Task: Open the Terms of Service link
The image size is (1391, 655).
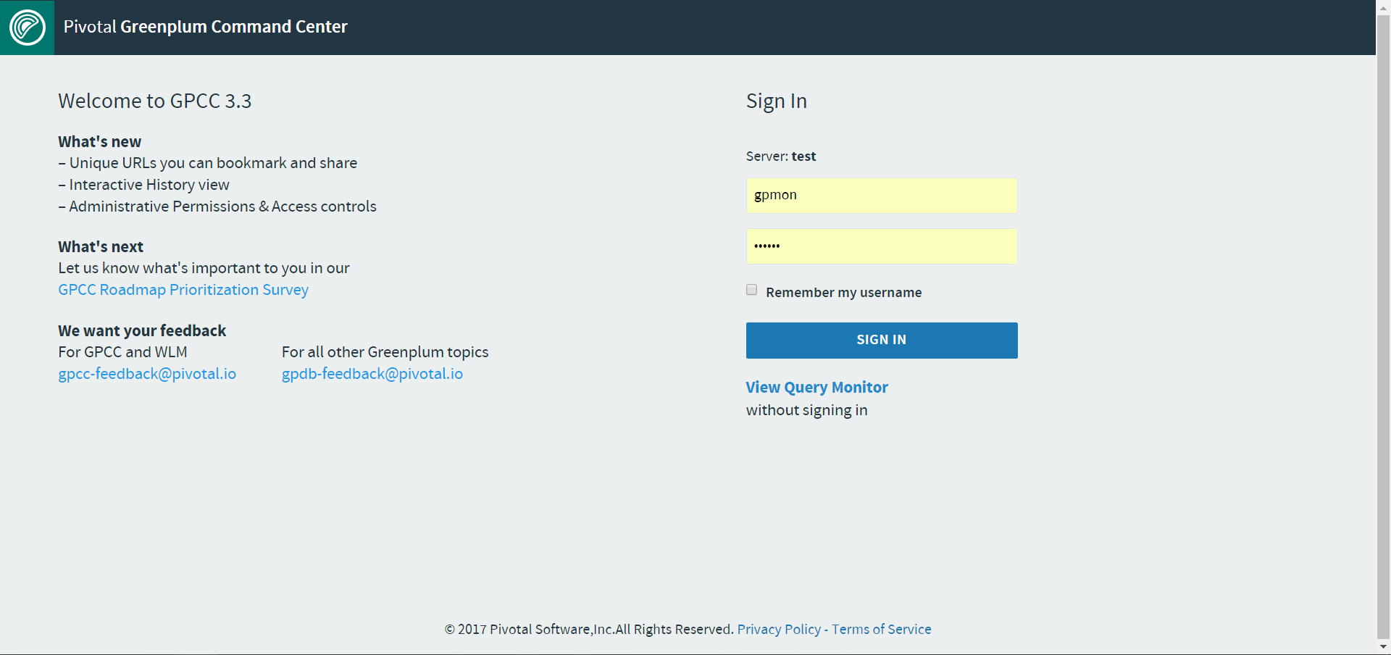Action: 881,630
